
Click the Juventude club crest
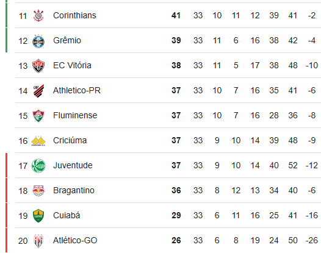[x=38, y=166]
